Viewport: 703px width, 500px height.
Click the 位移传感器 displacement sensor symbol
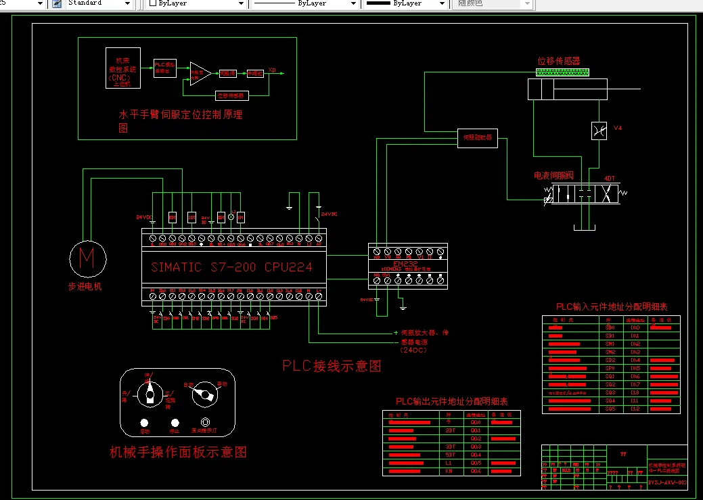point(564,71)
